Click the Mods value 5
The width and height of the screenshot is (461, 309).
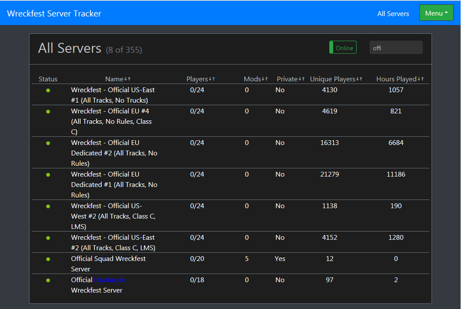pos(247,259)
